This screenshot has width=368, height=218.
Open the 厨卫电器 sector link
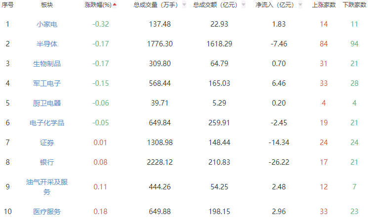[x=47, y=103]
